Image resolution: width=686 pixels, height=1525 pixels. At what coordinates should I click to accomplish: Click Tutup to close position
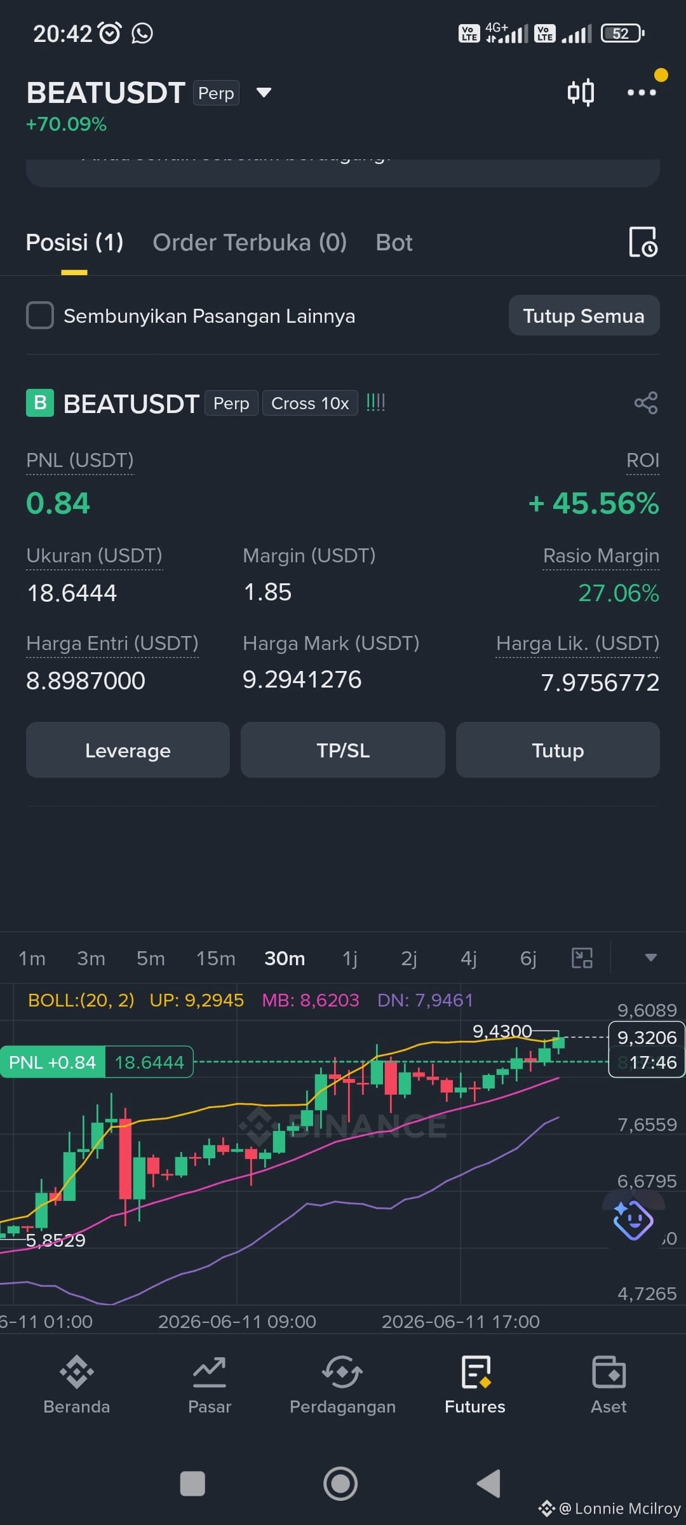(x=558, y=750)
